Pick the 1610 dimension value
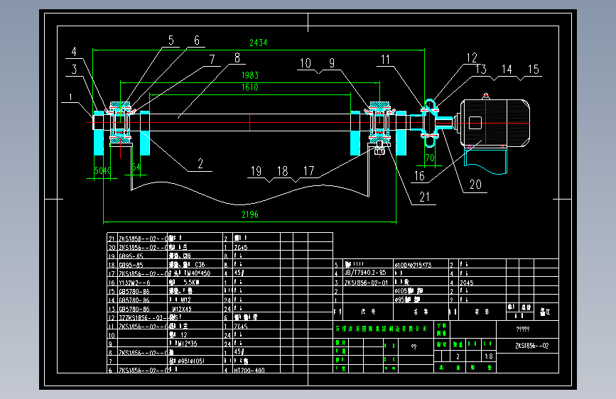Screen dimensions: 616x399 click(x=250, y=87)
